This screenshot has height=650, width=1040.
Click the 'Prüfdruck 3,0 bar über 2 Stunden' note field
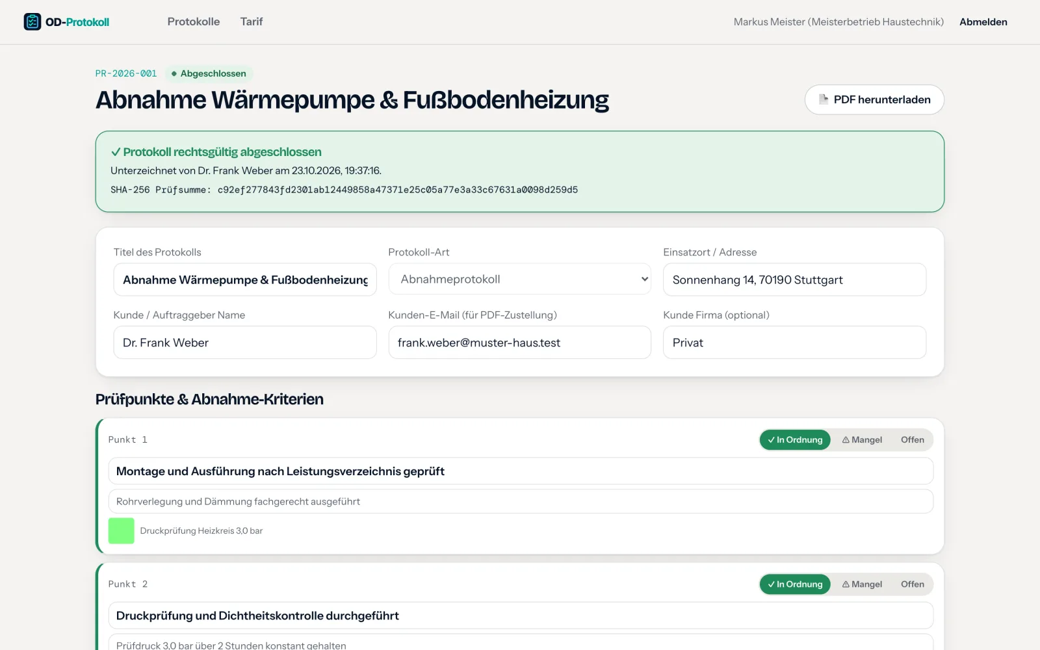pyautogui.click(x=521, y=642)
